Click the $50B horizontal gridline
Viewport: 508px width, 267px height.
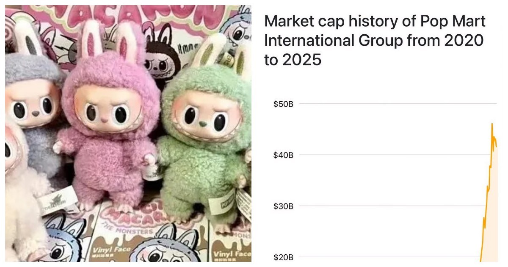(x=394, y=104)
